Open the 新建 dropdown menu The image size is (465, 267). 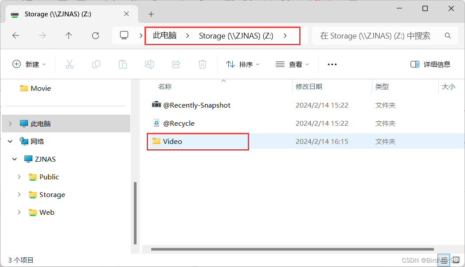(x=29, y=64)
